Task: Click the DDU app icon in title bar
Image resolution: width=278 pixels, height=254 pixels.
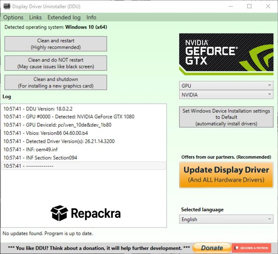Action: (x=7, y=6)
